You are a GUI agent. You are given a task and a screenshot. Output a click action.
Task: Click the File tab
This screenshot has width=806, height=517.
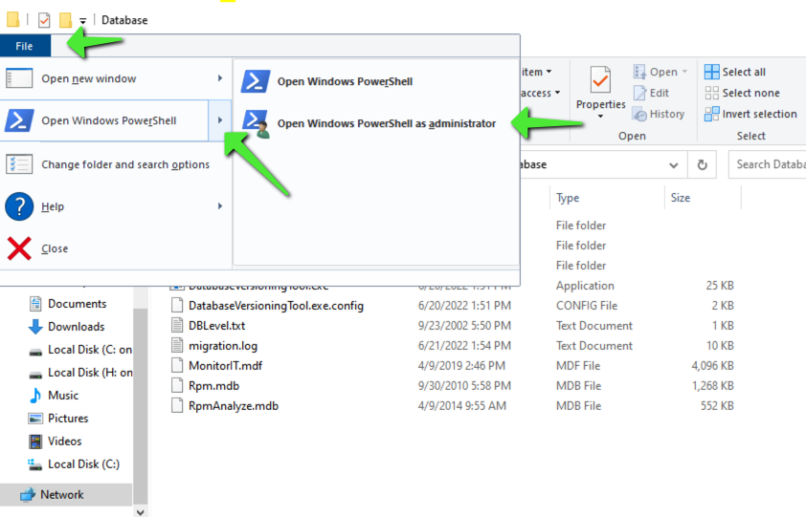[25, 46]
